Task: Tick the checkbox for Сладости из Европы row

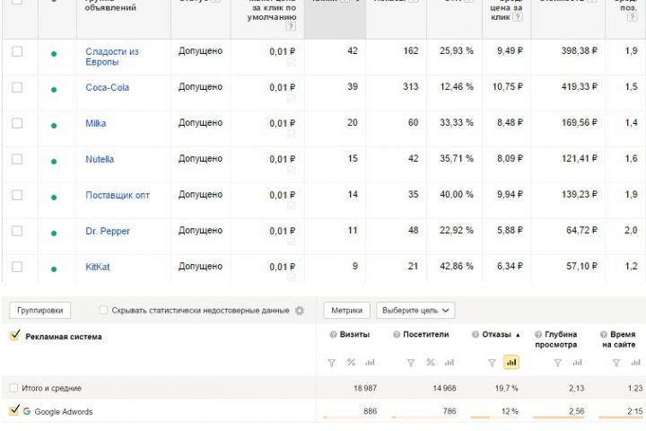Action: 17,51
